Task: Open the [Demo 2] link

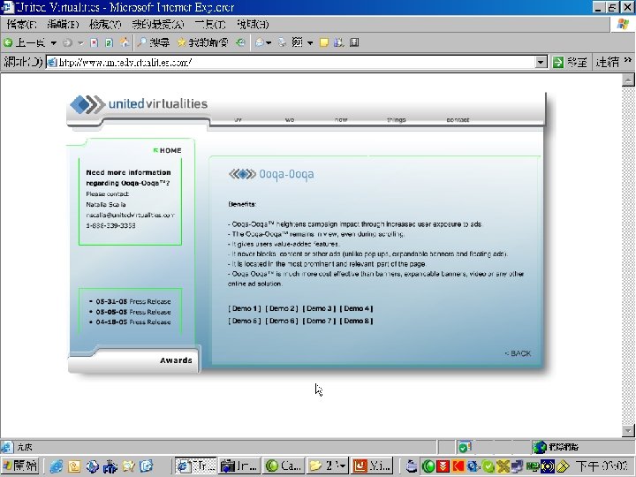Action: 282,308
